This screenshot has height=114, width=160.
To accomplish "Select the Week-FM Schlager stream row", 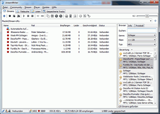I will (x=59, y=36).
